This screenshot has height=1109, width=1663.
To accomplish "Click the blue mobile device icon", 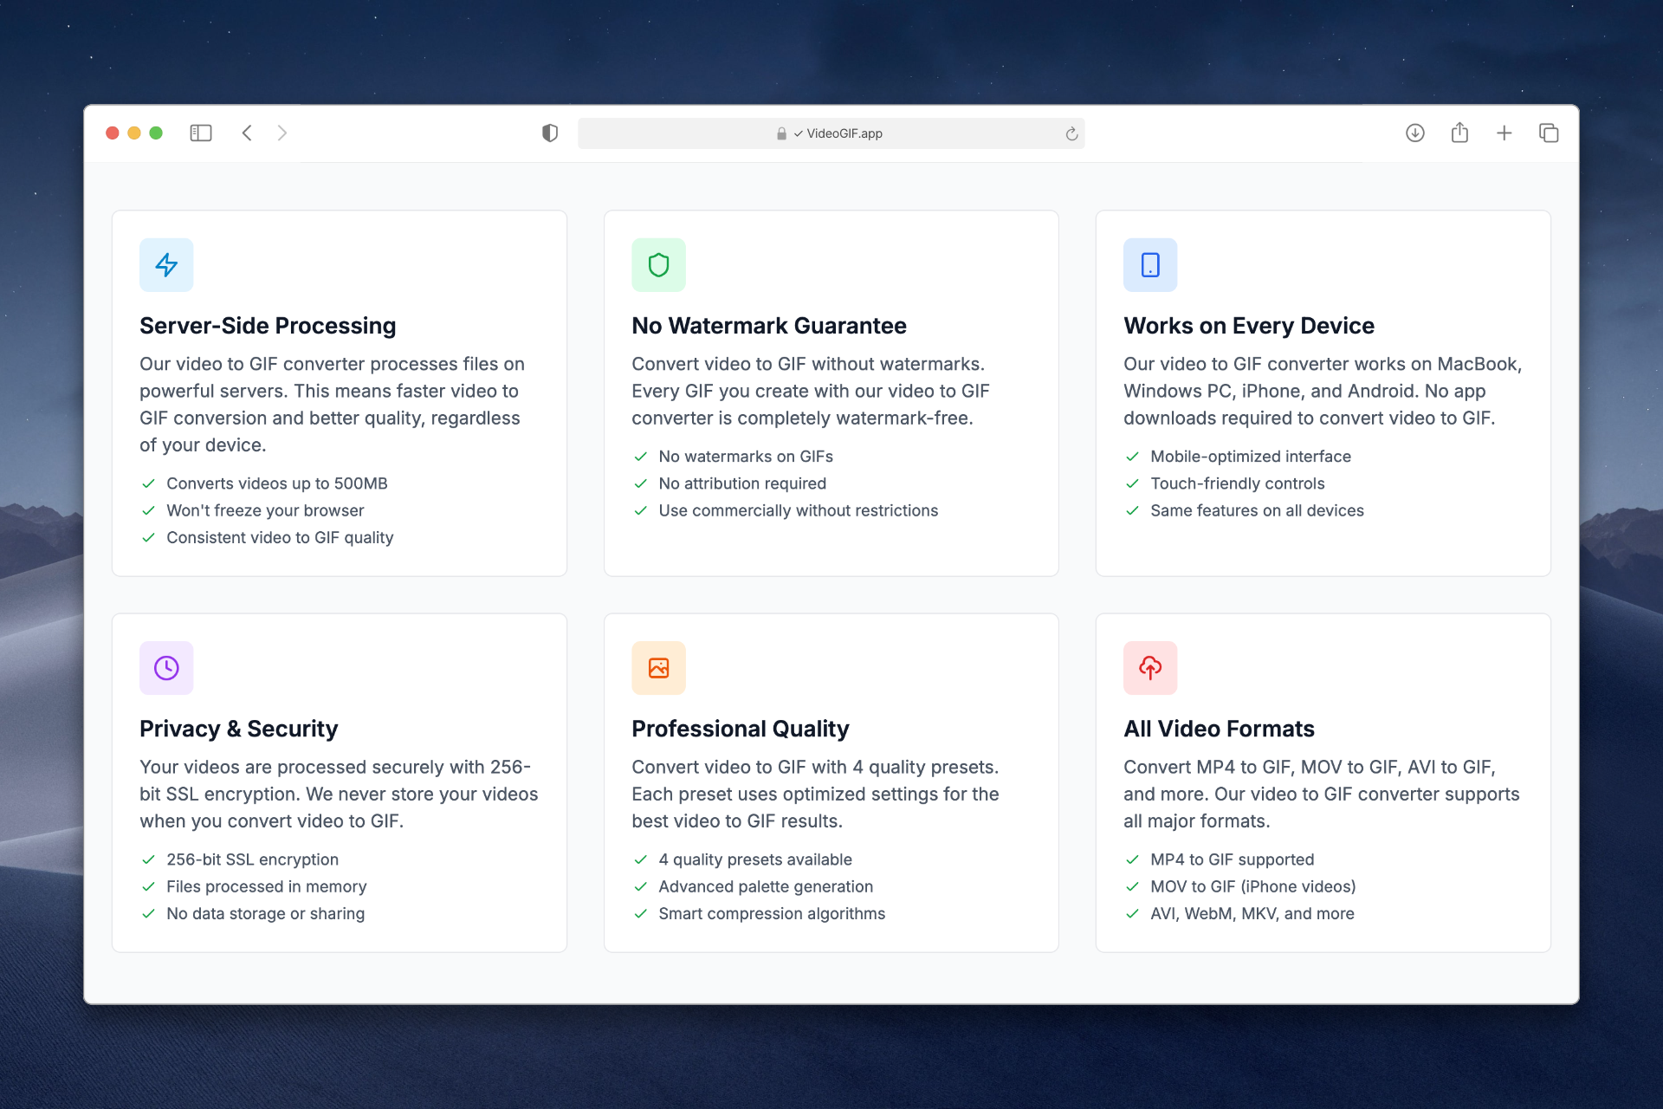I will (1150, 265).
